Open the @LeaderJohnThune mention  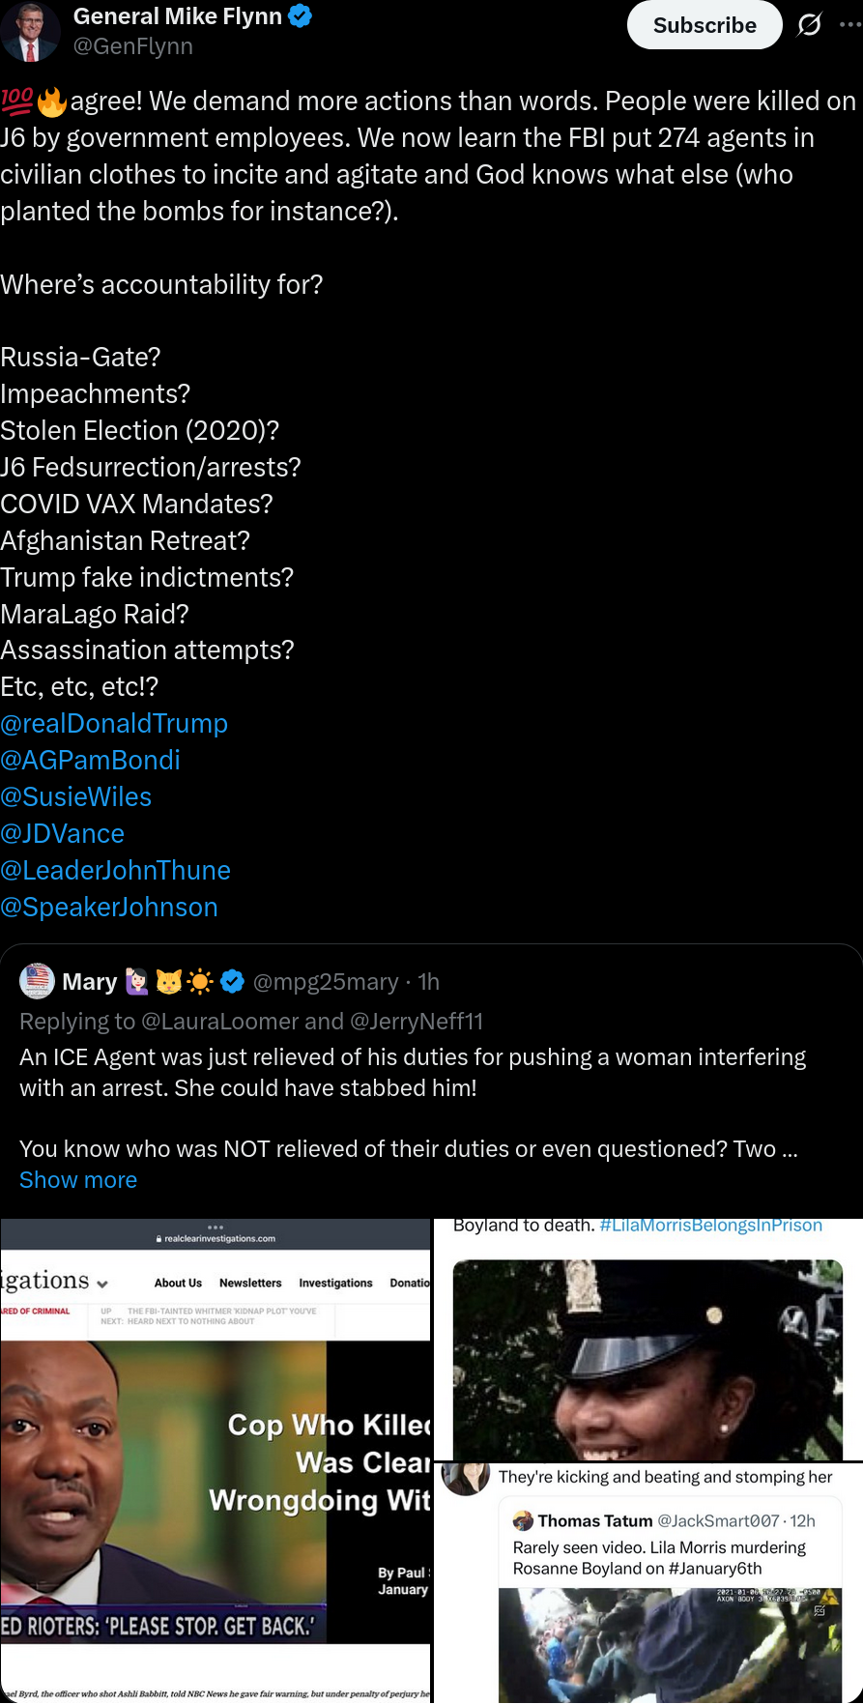116,871
